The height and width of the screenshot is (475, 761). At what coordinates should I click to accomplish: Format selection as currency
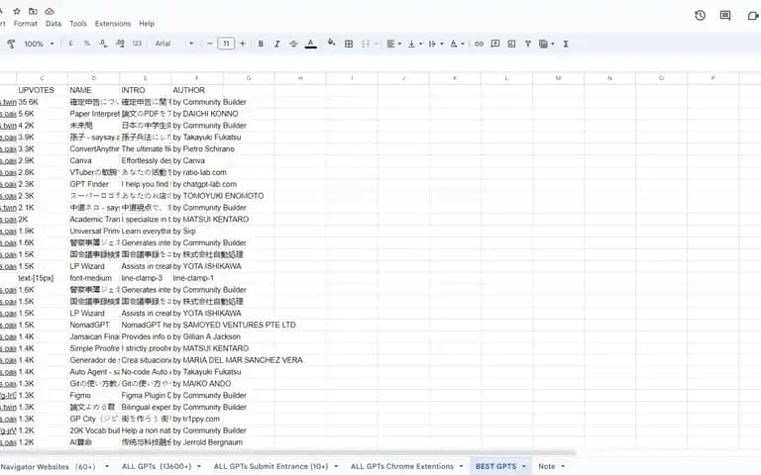[70, 44]
